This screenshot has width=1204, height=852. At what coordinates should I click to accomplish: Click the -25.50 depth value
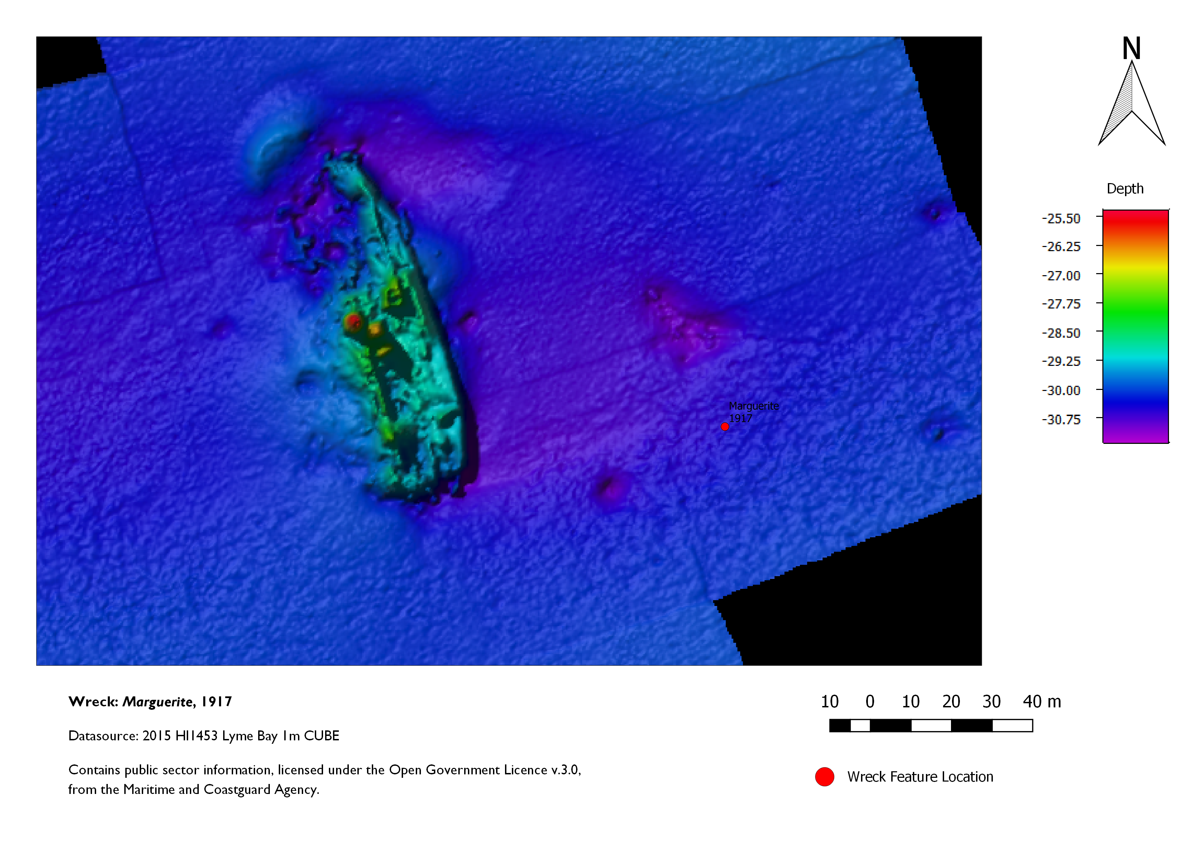(x=1061, y=218)
